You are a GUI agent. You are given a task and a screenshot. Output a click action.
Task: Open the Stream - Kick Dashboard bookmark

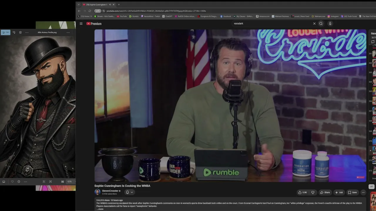point(104,16)
